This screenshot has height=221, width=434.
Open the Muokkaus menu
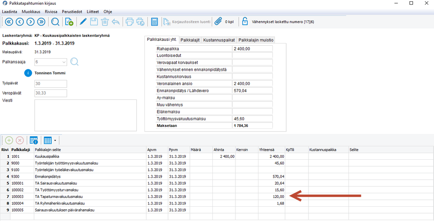pyautogui.click(x=31, y=11)
